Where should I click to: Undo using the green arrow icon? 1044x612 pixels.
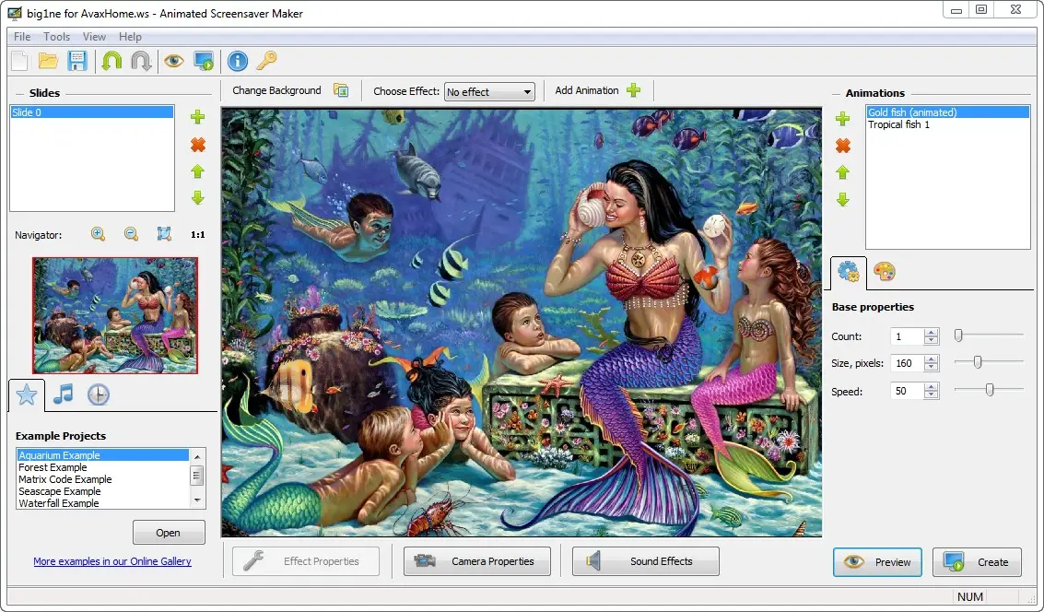(111, 61)
